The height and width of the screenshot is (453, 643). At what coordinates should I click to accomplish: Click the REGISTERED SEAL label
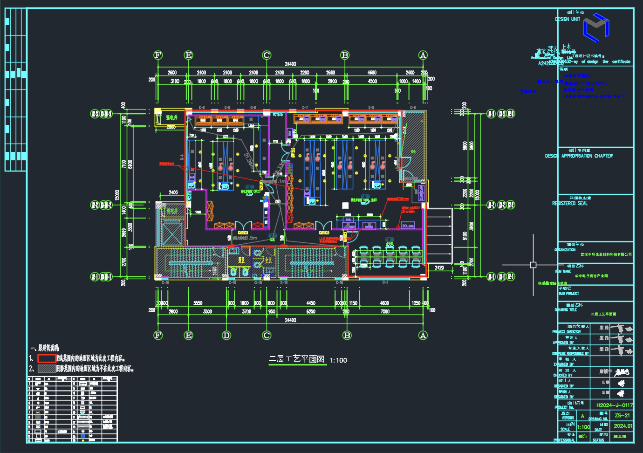click(570, 204)
